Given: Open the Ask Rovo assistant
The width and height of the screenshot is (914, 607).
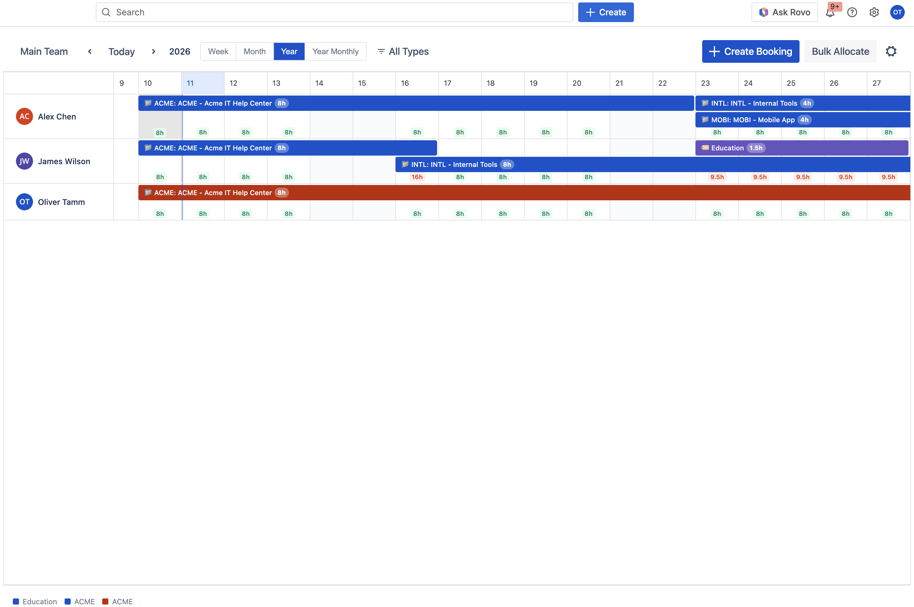Looking at the screenshot, I should pos(784,12).
